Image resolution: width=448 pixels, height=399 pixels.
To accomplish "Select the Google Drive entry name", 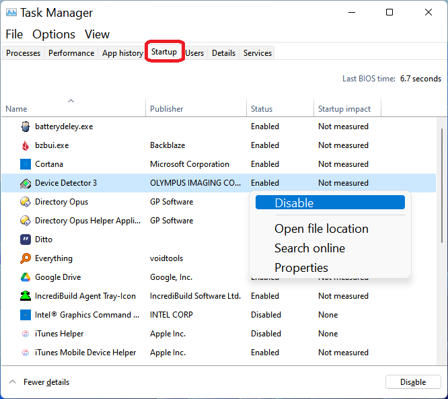I will coord(58,277).
